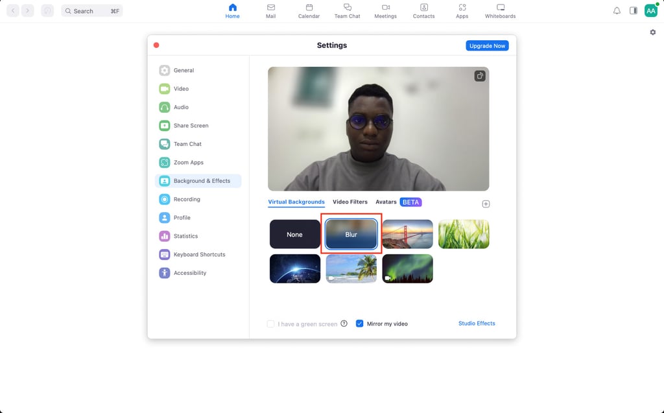Select Keyboard Shortcuts settings
The width and height of the screenshot is (664, 413).
click(198, 255)
